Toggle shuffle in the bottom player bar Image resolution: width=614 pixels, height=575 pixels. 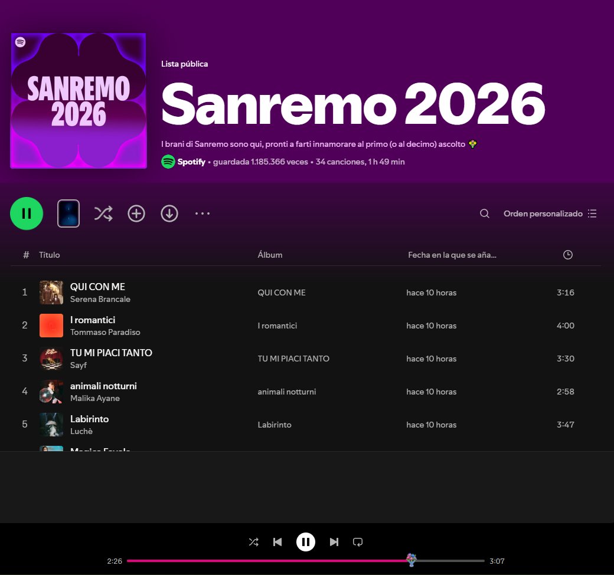pyautogui.click(x=253, y=542)
